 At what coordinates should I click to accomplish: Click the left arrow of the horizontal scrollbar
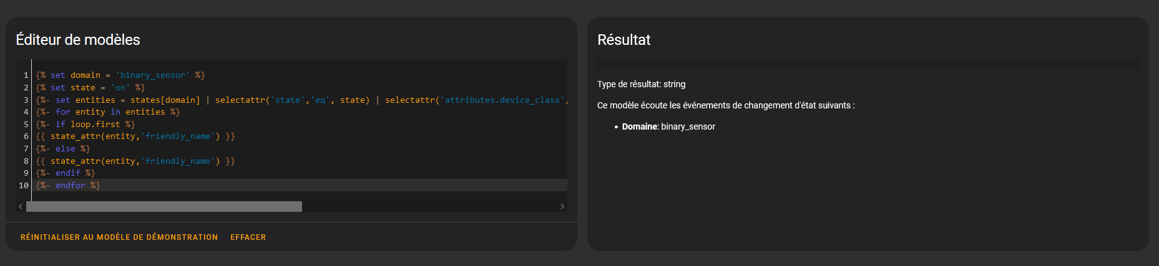tap(21, 206)
